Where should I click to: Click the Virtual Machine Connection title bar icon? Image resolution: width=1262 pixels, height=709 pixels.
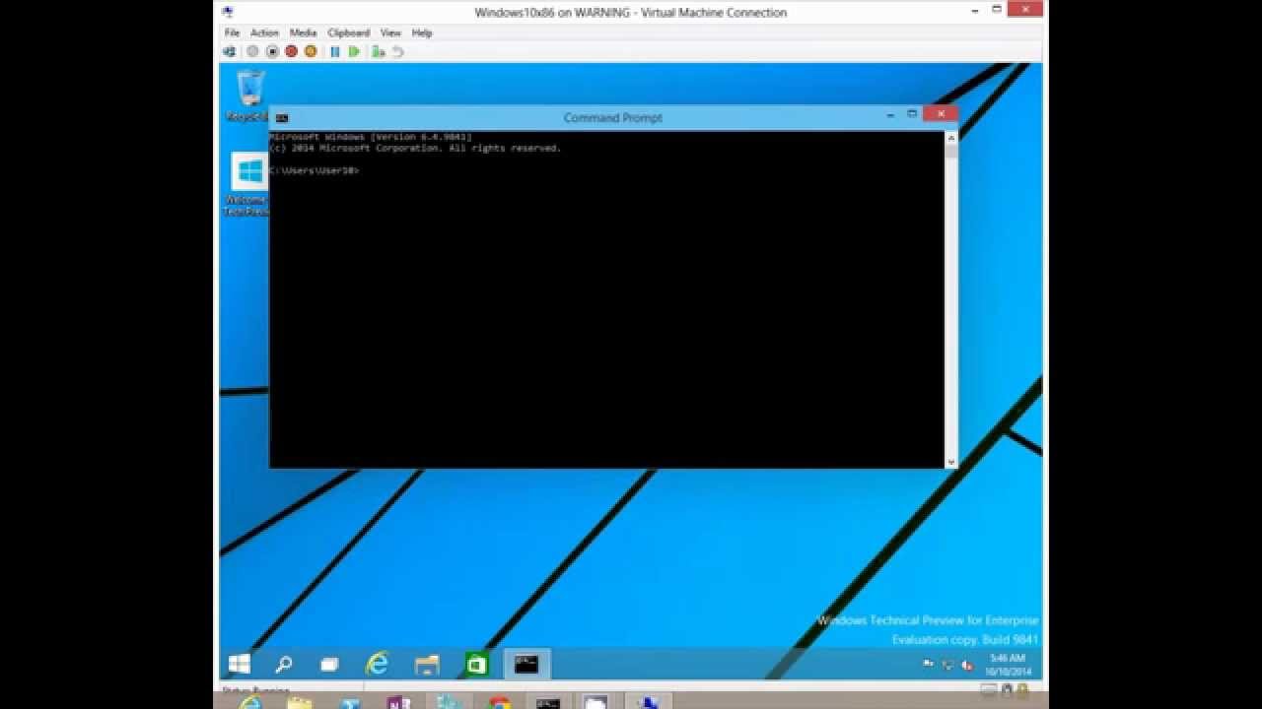[228, 12]
